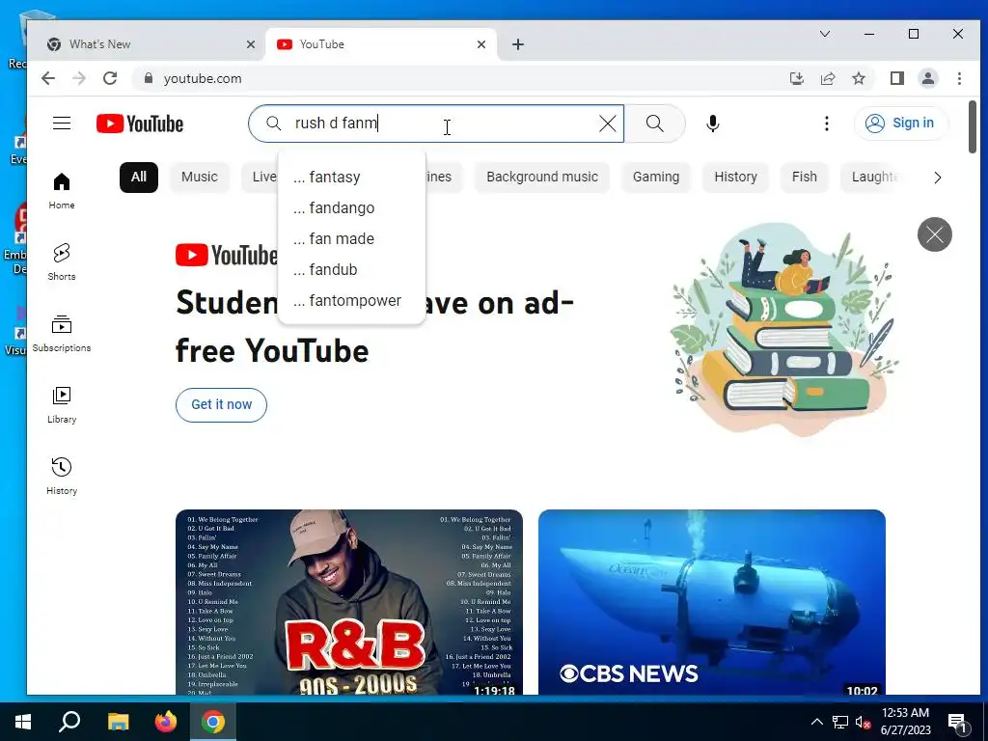Select the 'fan made' search suggestion
The height and width of the screenshot is (741, 988).
pos(351,239)
